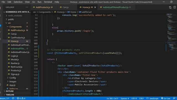
Task: Click the addToCart breadcrumb
Action: [x=85, y=12]
